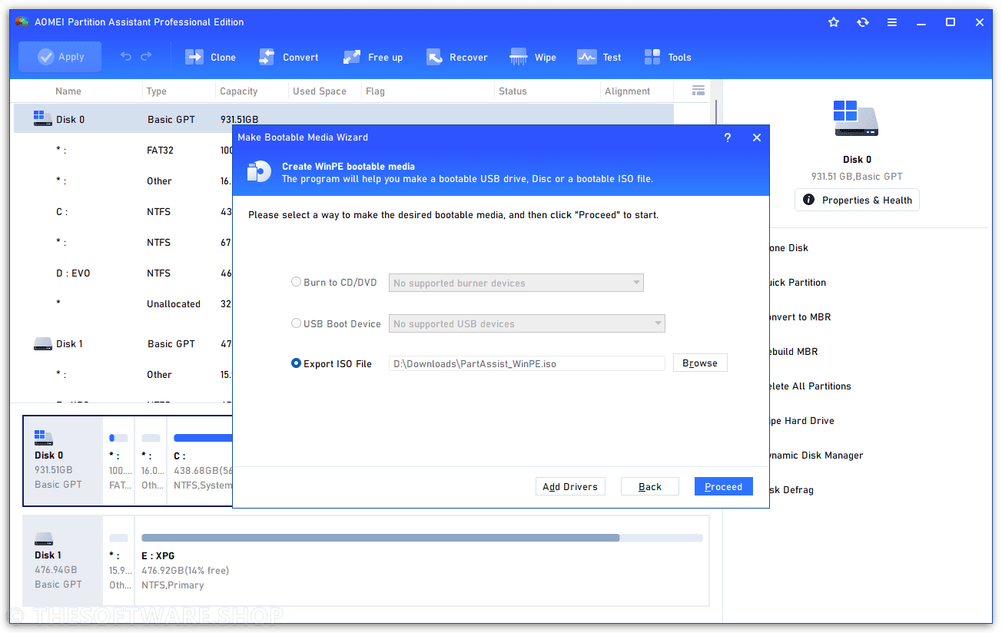Open the column settings list icon
This screenshot has width=1002, height=633.
[x=698, y=91]
